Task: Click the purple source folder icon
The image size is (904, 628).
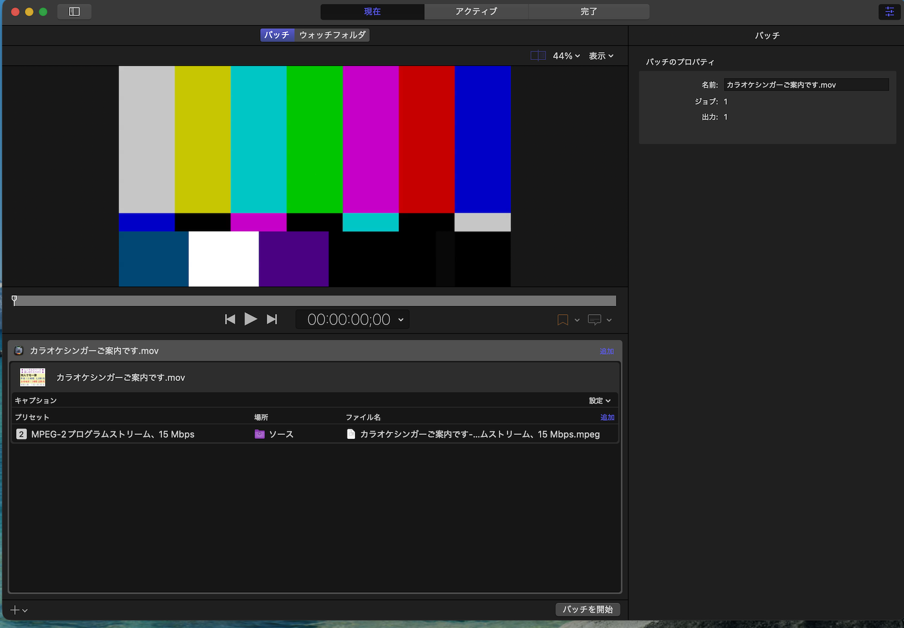Action: click(260, 434)
